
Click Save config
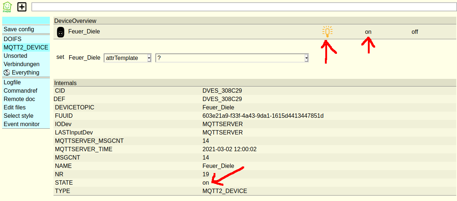(19, 29)
